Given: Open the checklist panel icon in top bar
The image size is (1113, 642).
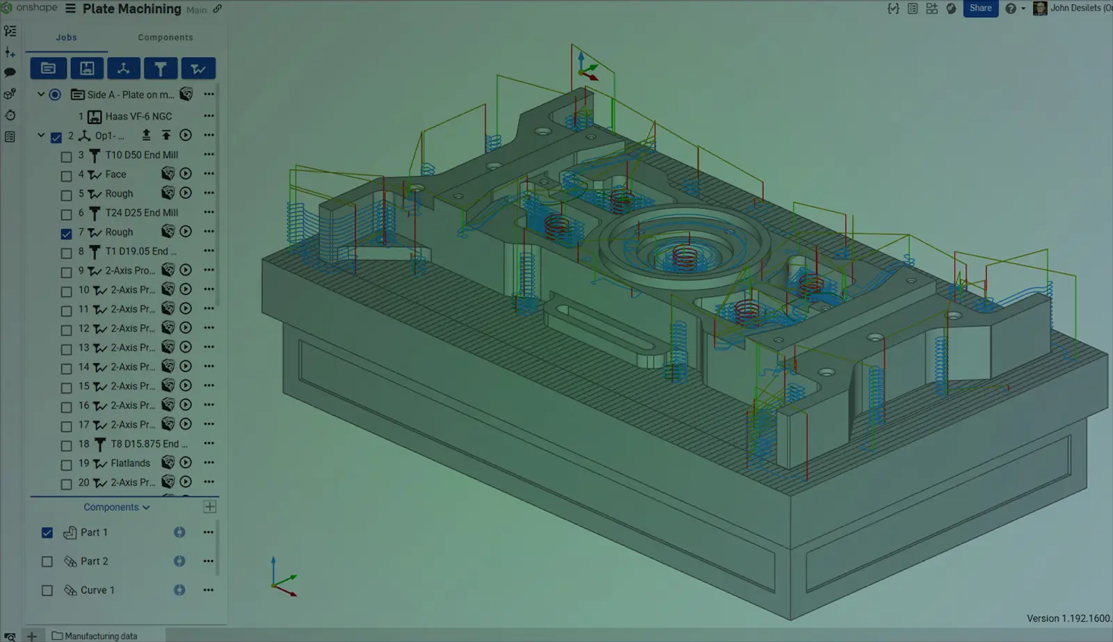Looking at the screenshot, I should [913, 8].
